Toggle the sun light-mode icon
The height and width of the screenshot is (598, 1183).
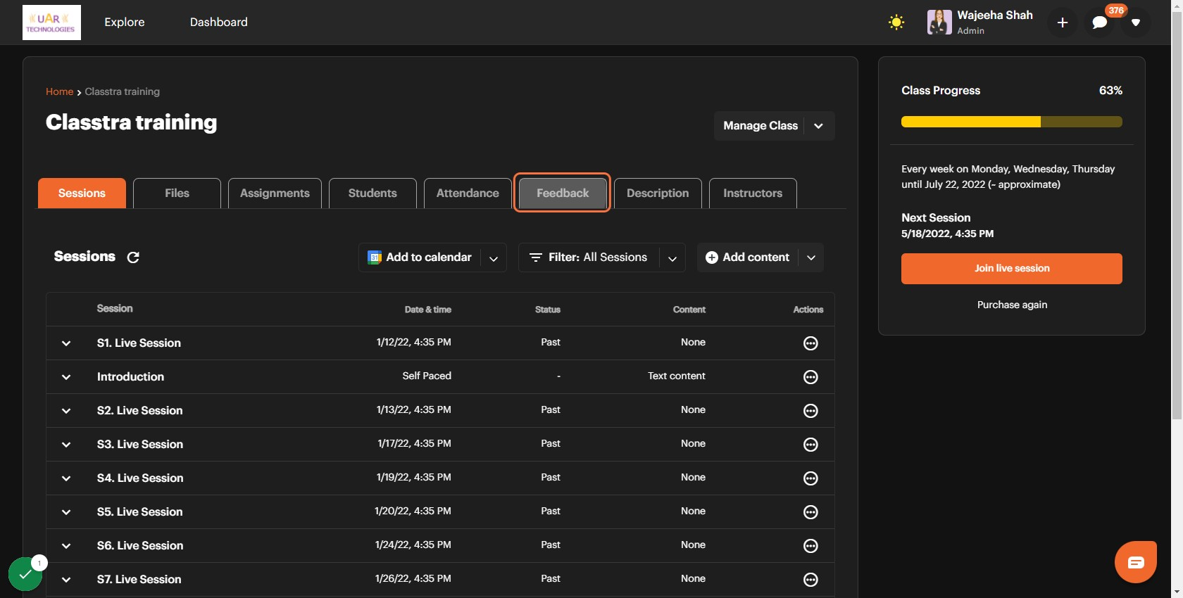click(896, 23)
